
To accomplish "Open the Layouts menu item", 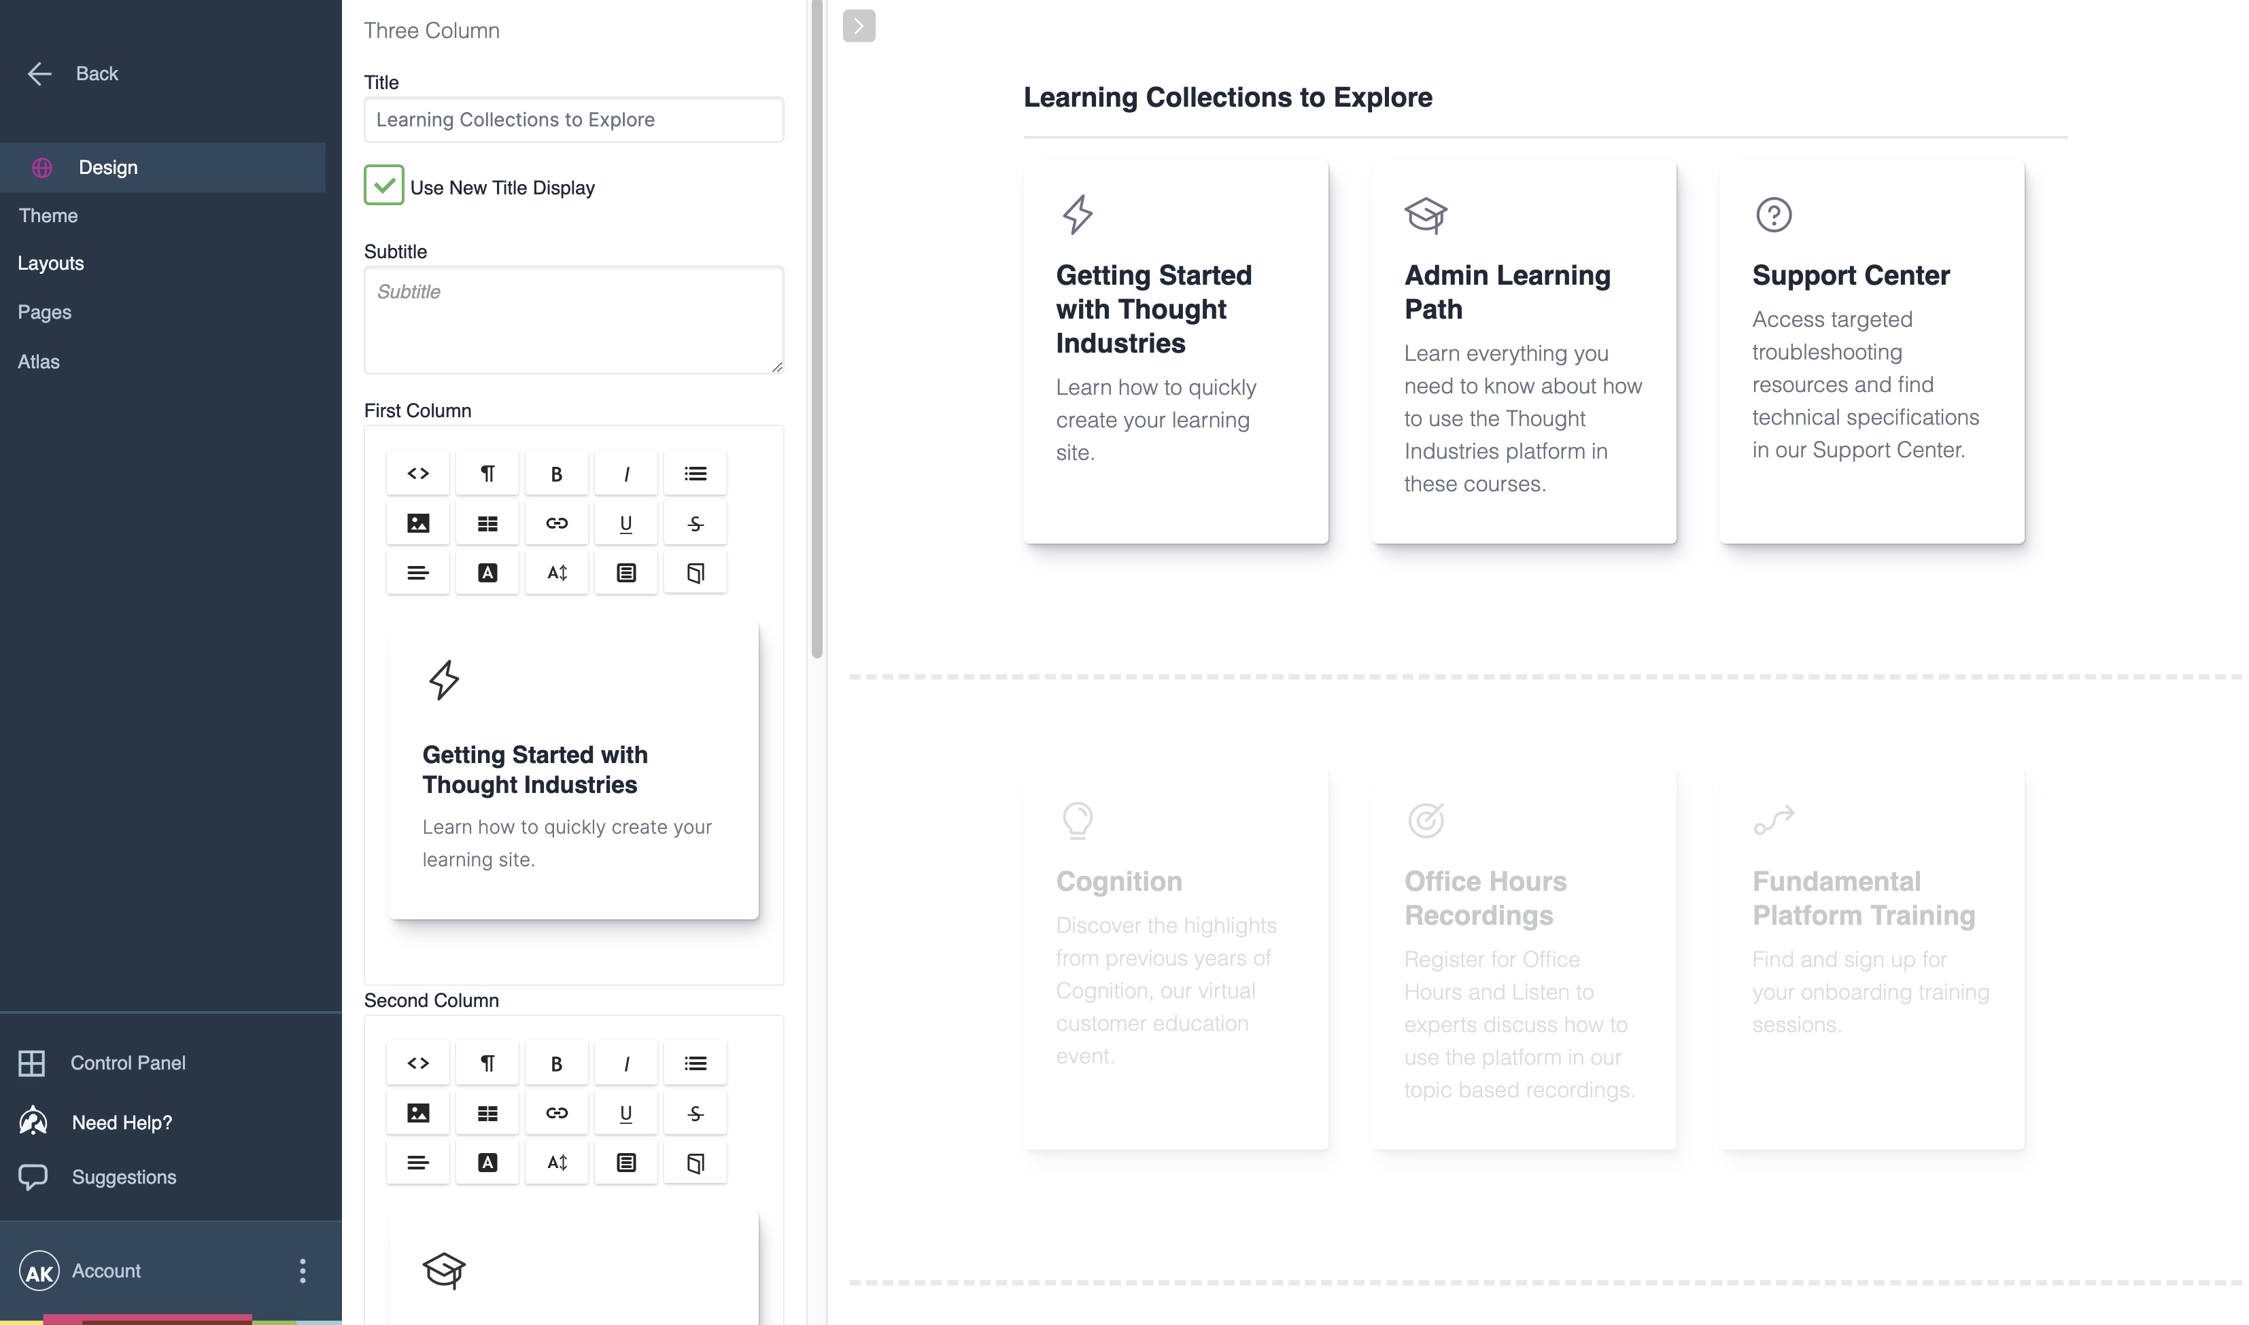I will 51,264.
